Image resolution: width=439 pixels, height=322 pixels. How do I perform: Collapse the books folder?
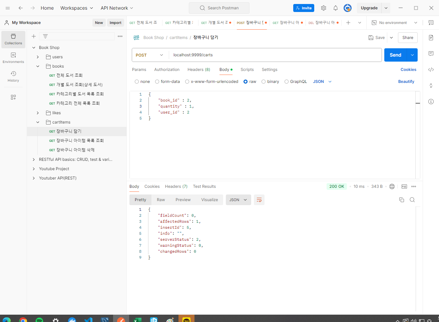(x=38, y=66)
